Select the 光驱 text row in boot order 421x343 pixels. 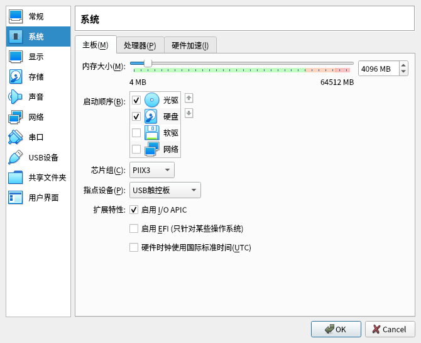[x=171, y=100]
